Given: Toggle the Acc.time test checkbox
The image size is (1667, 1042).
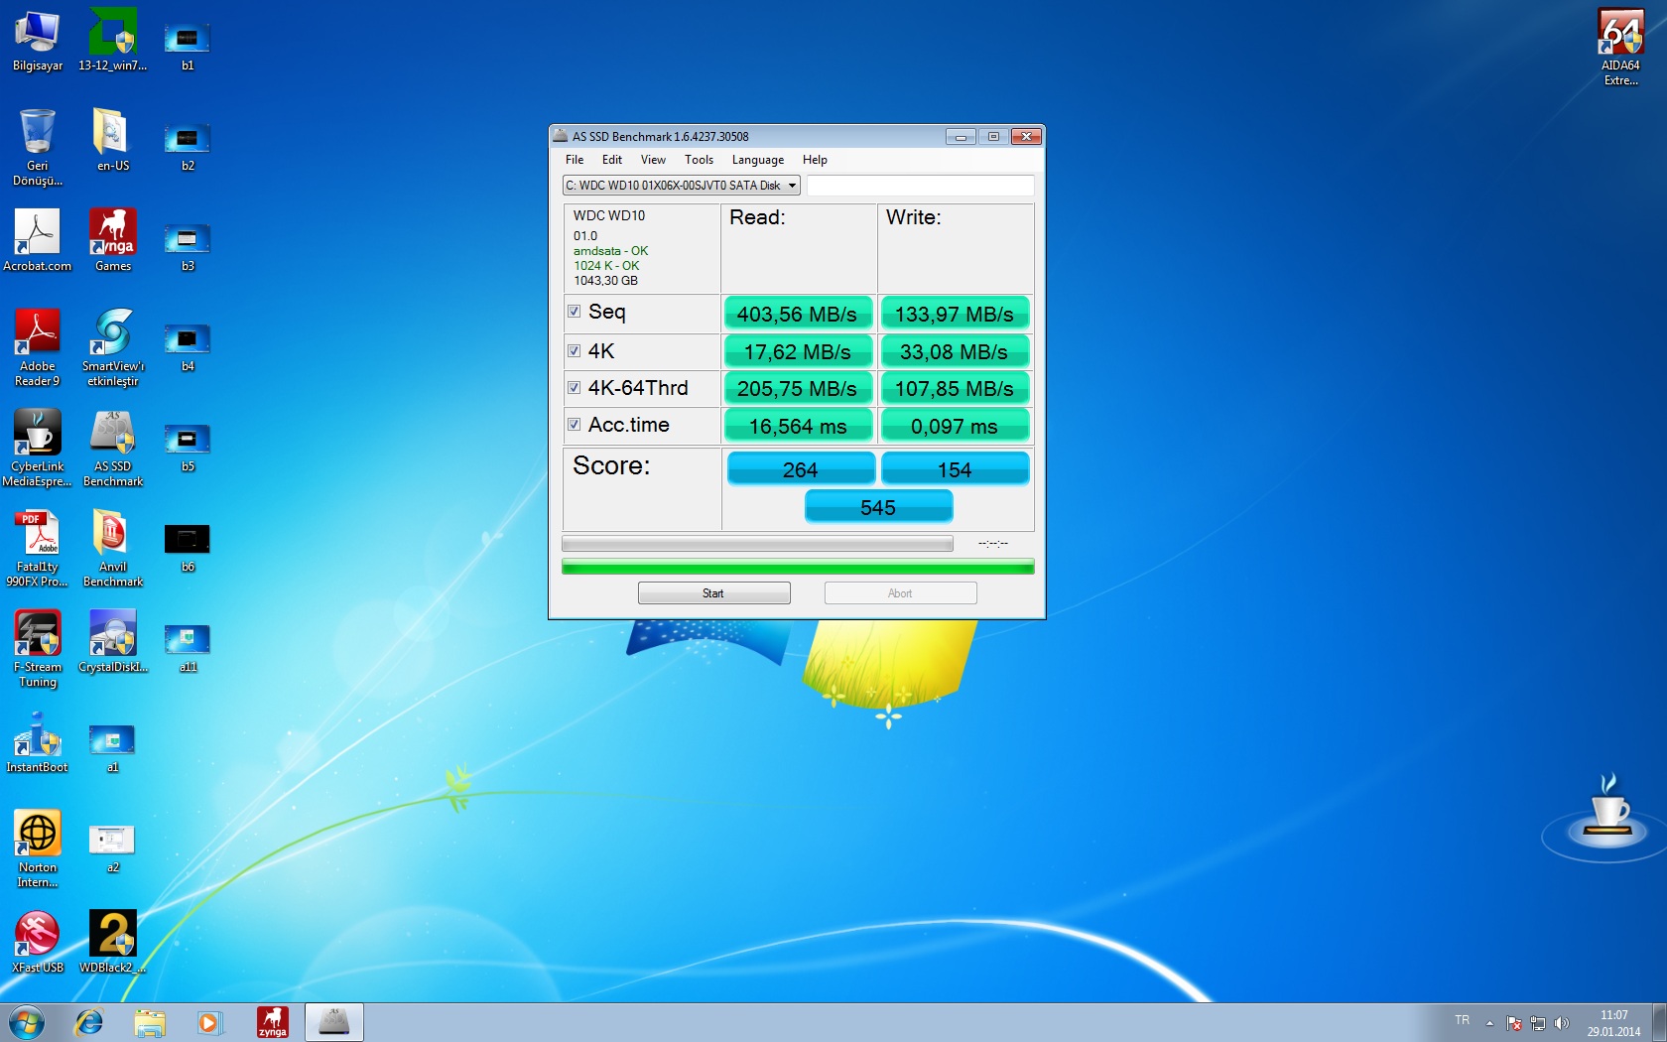Looking at the screenshot, I should 574,425.
